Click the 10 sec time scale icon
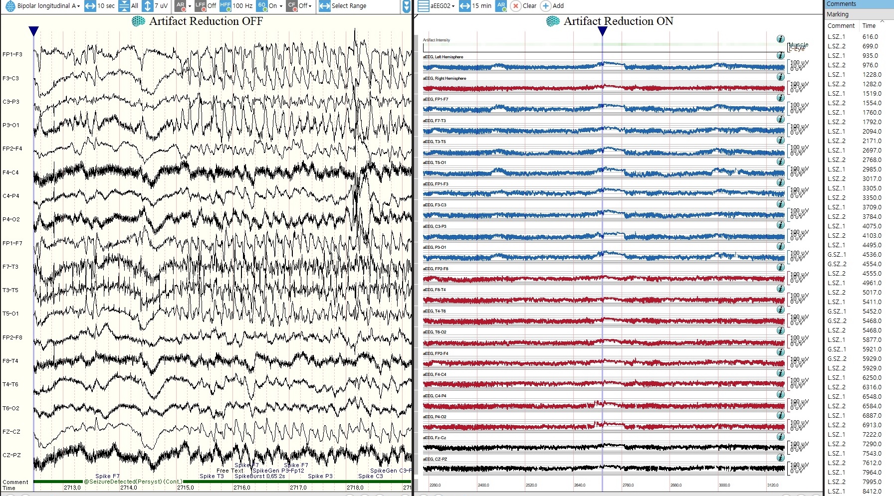This screenshot has height=496, width=894. pos(90,6)
